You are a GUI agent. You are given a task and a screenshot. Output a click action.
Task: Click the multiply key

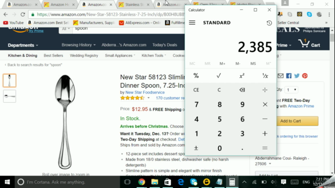[x=265, y=104]
